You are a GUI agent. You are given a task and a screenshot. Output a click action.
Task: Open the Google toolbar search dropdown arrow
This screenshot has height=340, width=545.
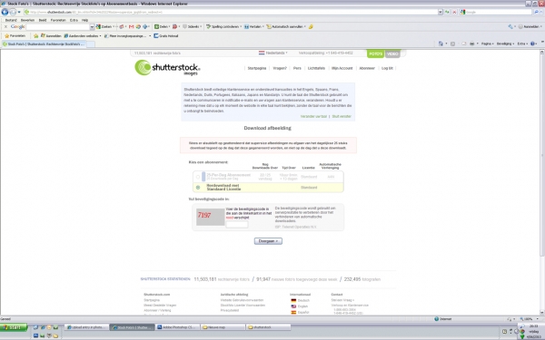92,26
